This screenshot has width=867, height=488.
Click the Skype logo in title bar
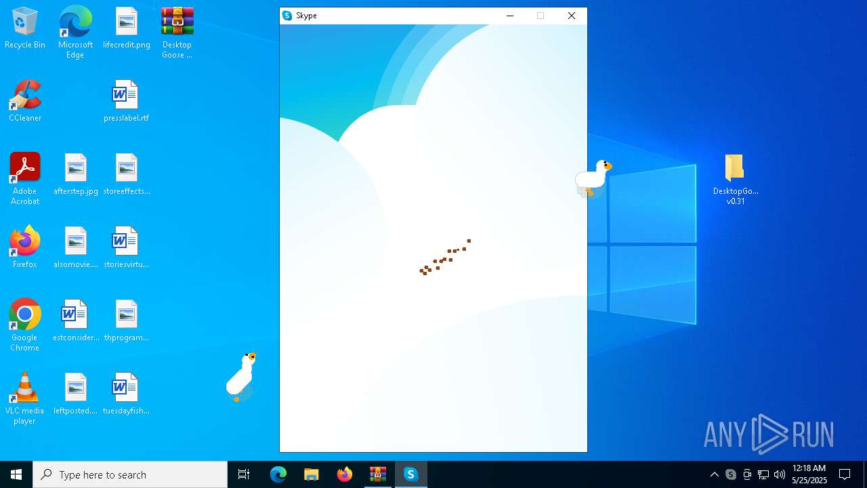click(287, 16)
